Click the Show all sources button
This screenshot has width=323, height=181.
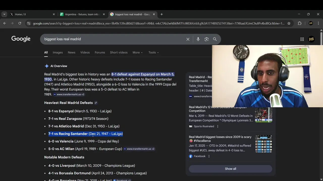[230, 169]
